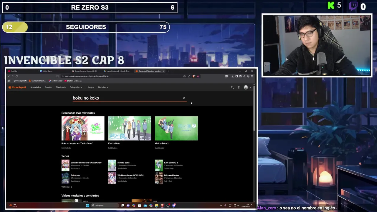Open the TSLA stock widget

pyautogui.click(x=13, y=205)
